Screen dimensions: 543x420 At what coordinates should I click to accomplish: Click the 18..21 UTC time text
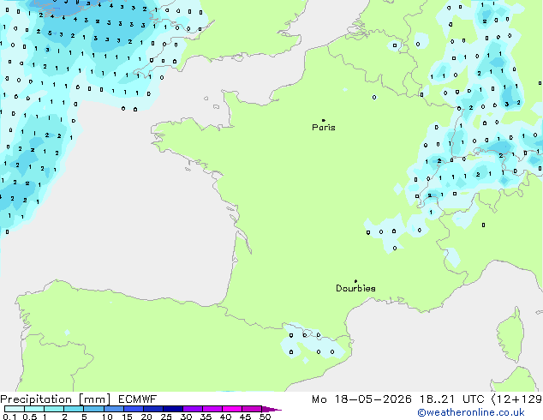tap(451, 399)
